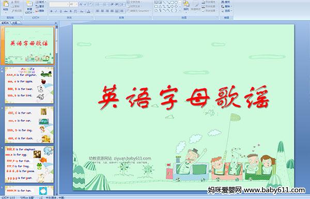The image size is (310, 199).
Task: Click the Change Case (Aa) icon
Action: point(82,11)
